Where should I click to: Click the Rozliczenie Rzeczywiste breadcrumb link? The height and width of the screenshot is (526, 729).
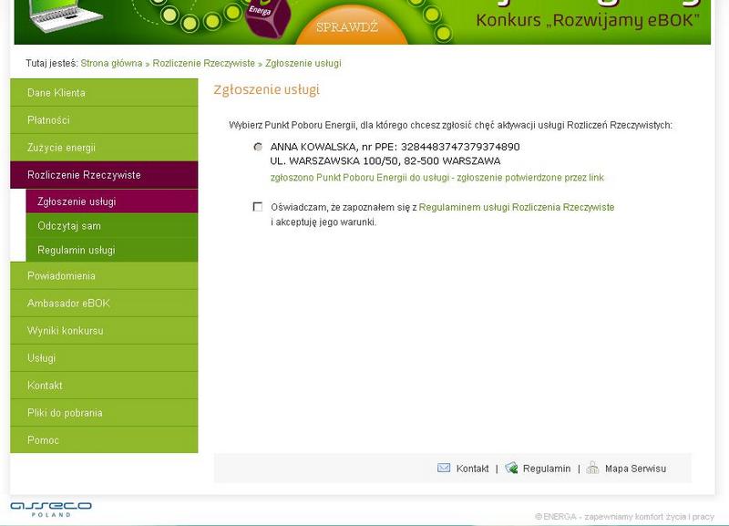coord(203,64)
